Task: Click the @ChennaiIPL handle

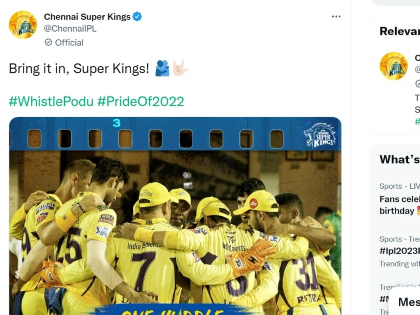Action: coord(70,29)
